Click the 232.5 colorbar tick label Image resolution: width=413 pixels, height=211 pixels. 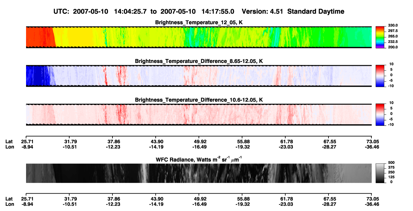(x=393, y=41)
